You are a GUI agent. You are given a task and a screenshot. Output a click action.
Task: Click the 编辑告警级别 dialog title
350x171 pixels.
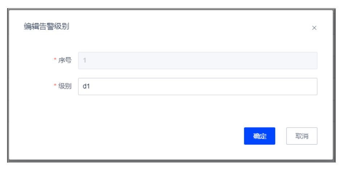[x=46, y=26]
